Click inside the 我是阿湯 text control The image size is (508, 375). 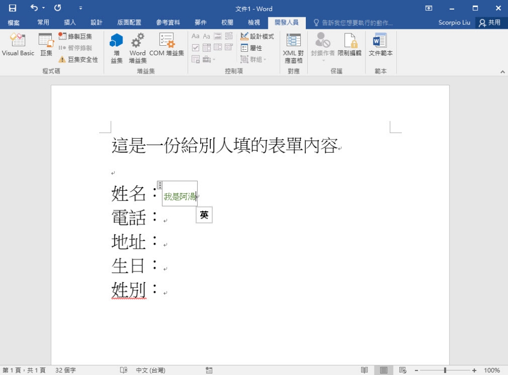click(180, 196)
